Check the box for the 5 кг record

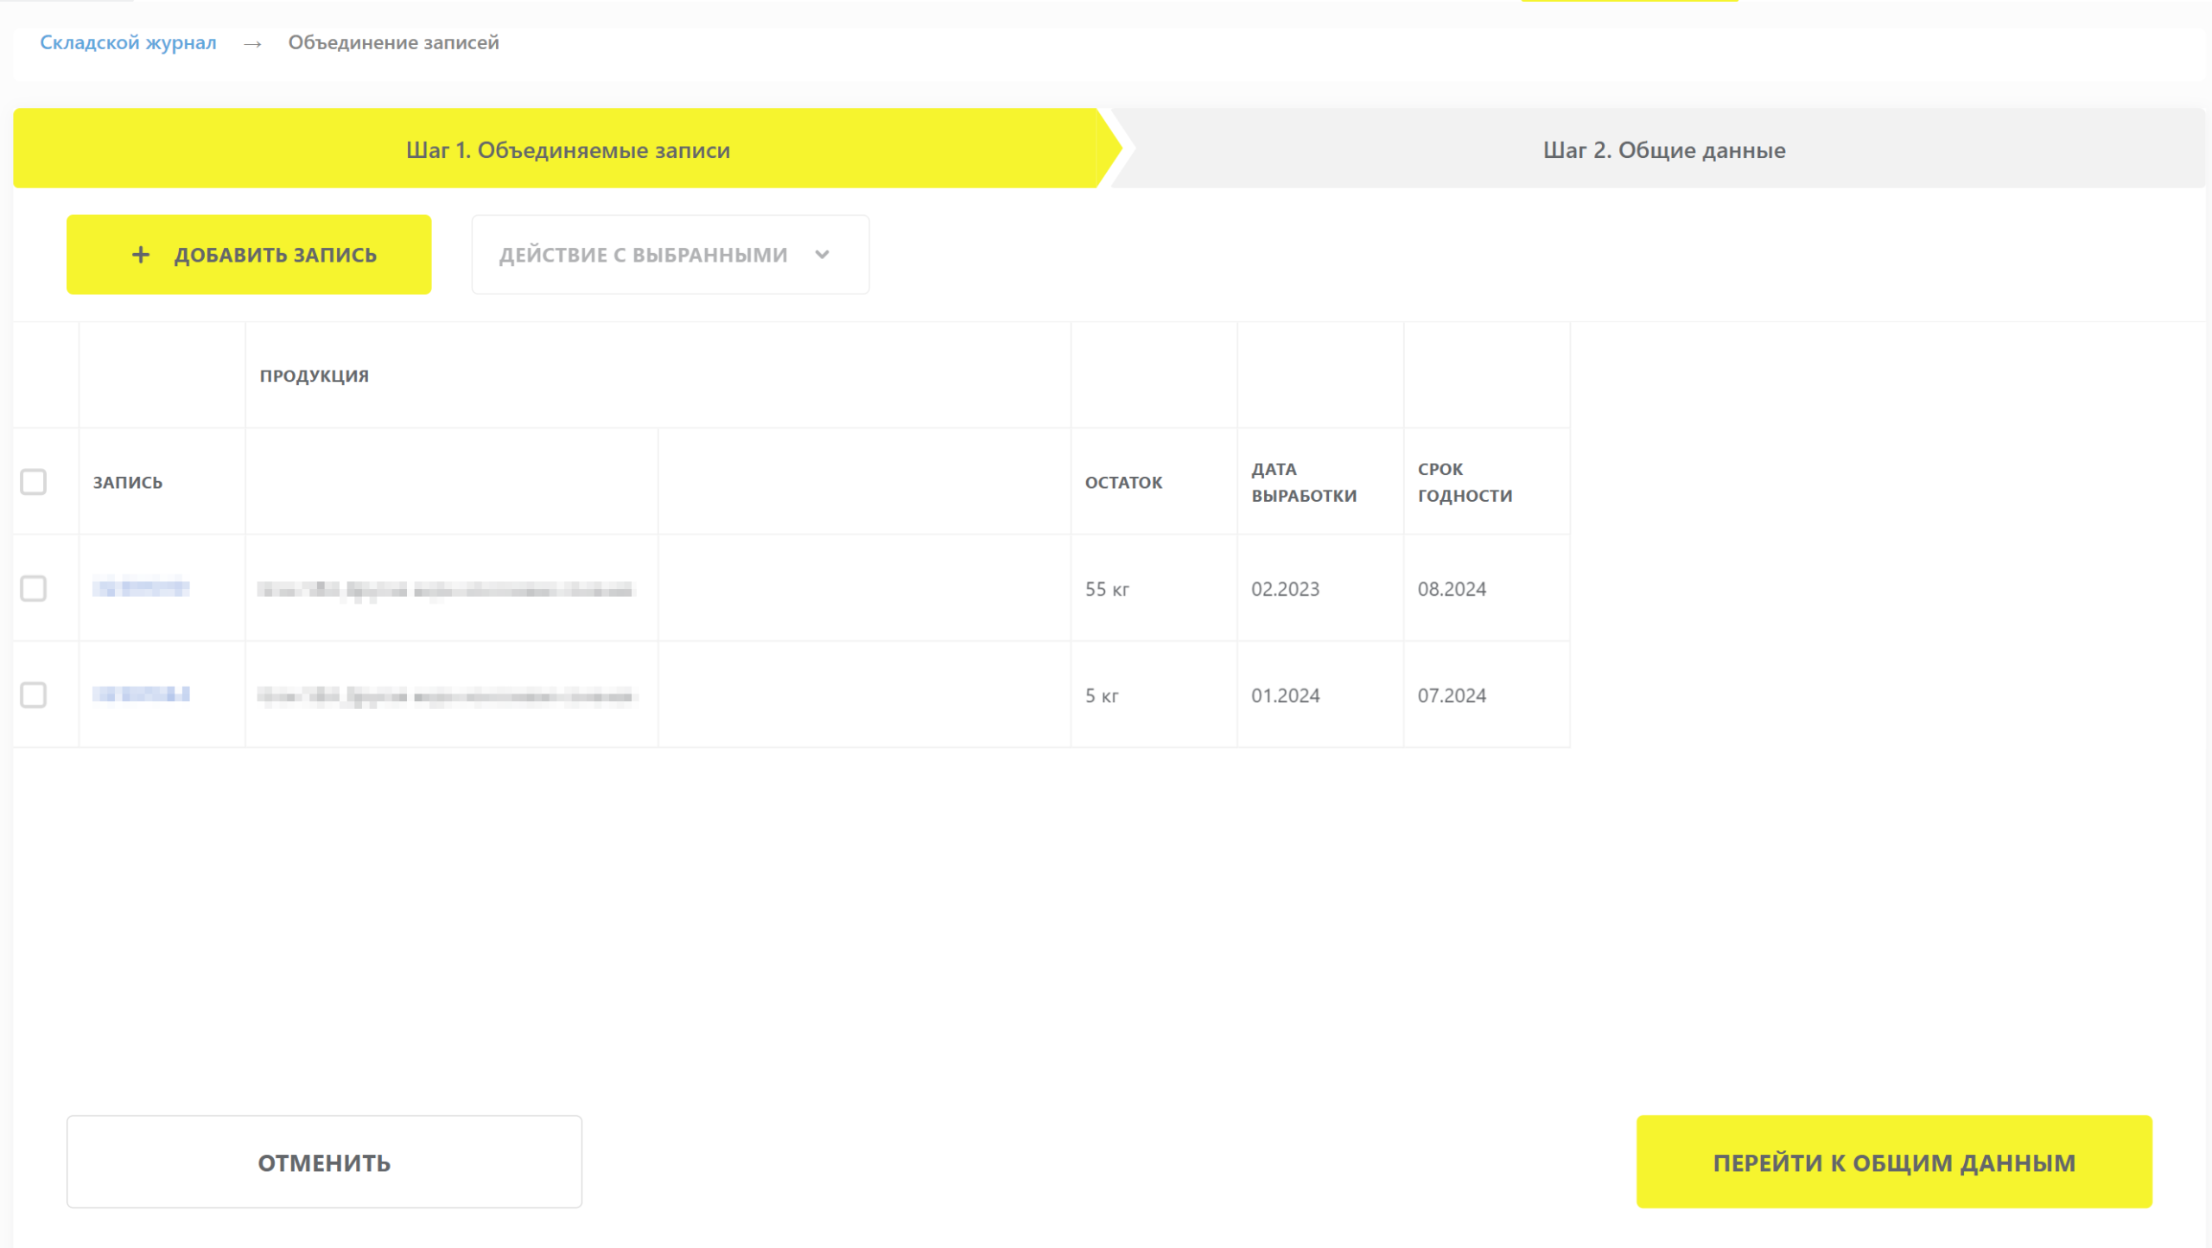pyautogui.click(x=34, y=695)
